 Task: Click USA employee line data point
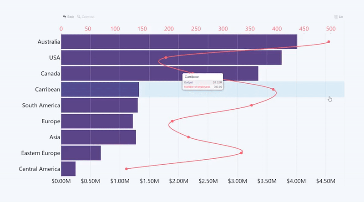[166, 58]
